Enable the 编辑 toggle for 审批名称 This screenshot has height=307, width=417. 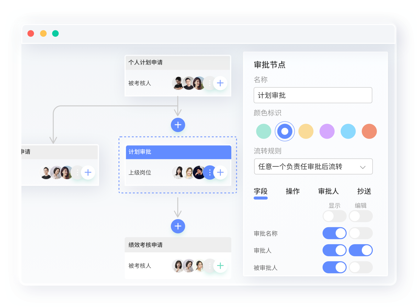pos(360,233)
